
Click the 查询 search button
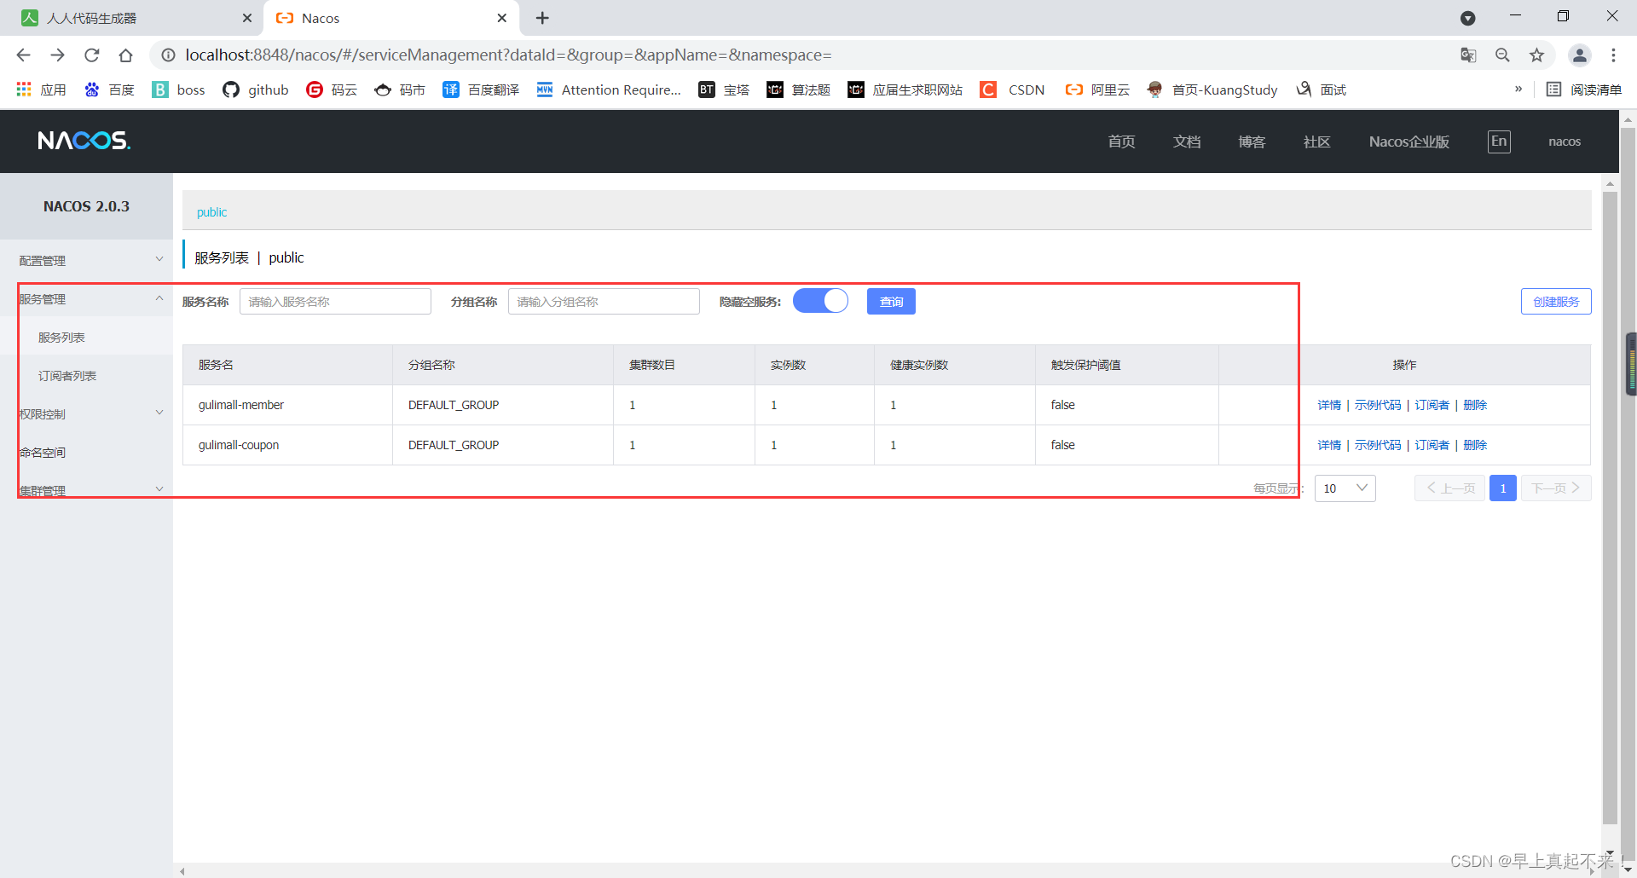pyautogui.click(x=891, y=301)
